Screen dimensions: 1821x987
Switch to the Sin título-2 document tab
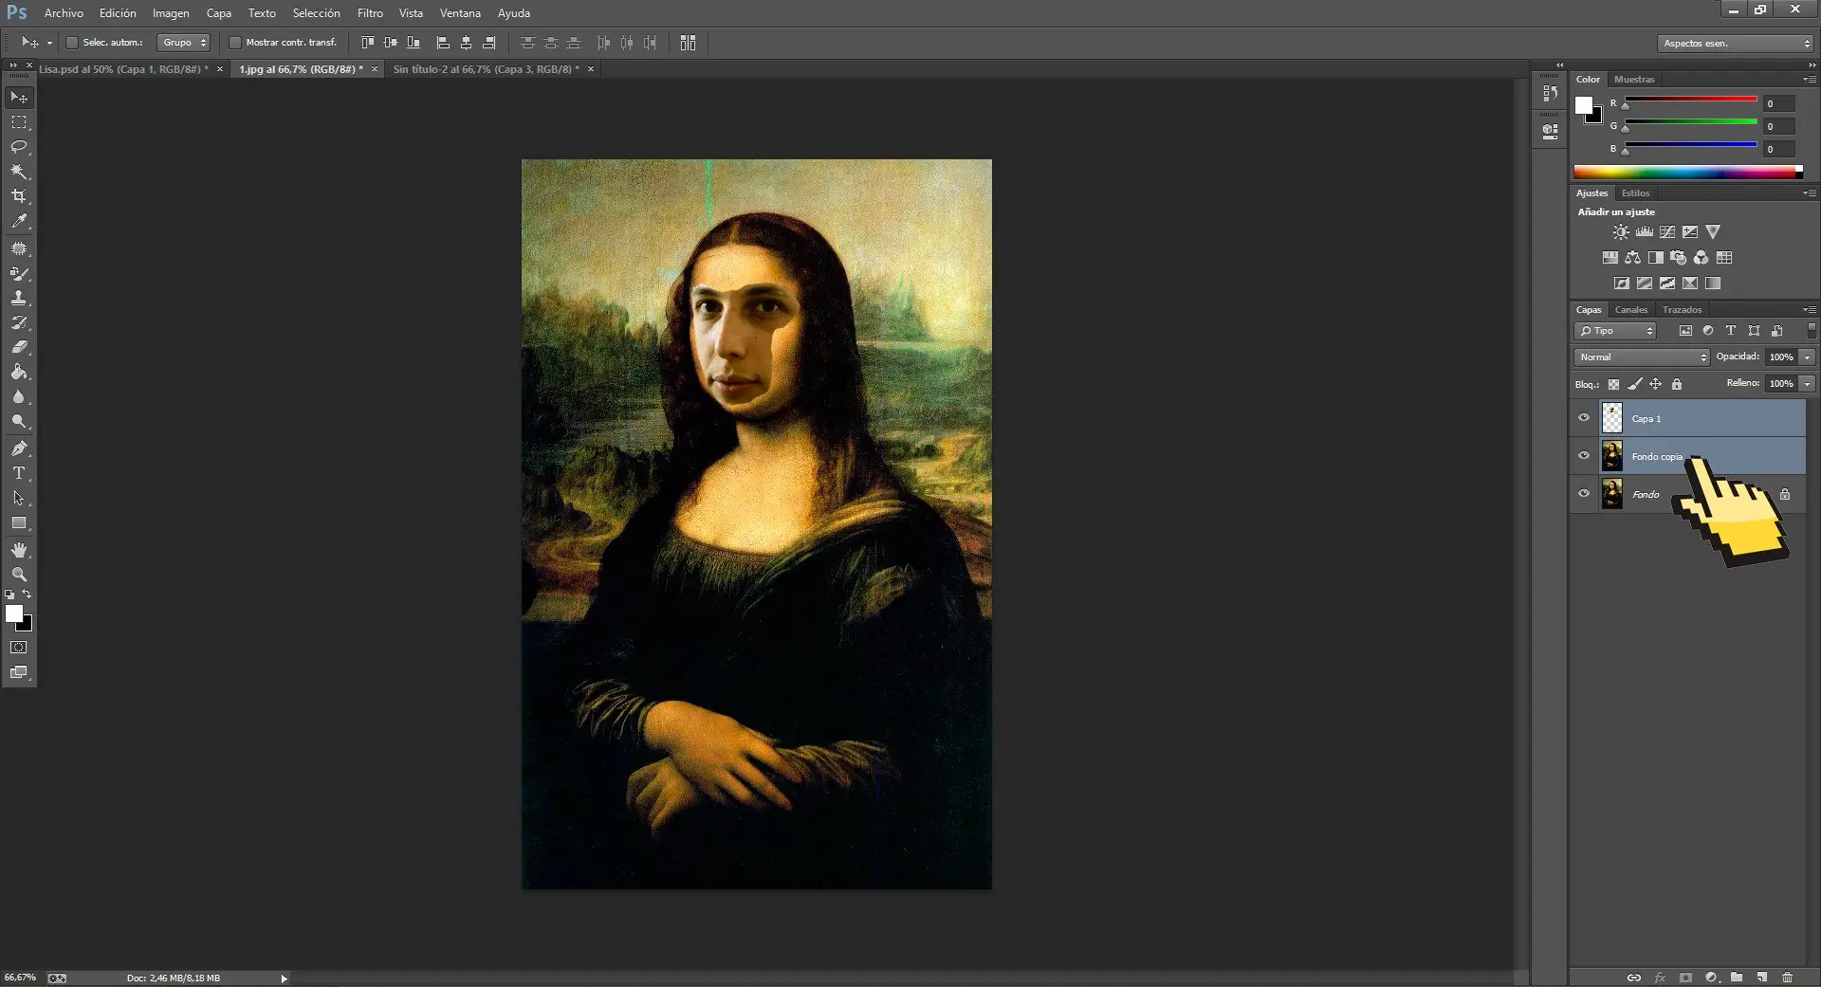[x=486, y=69]
